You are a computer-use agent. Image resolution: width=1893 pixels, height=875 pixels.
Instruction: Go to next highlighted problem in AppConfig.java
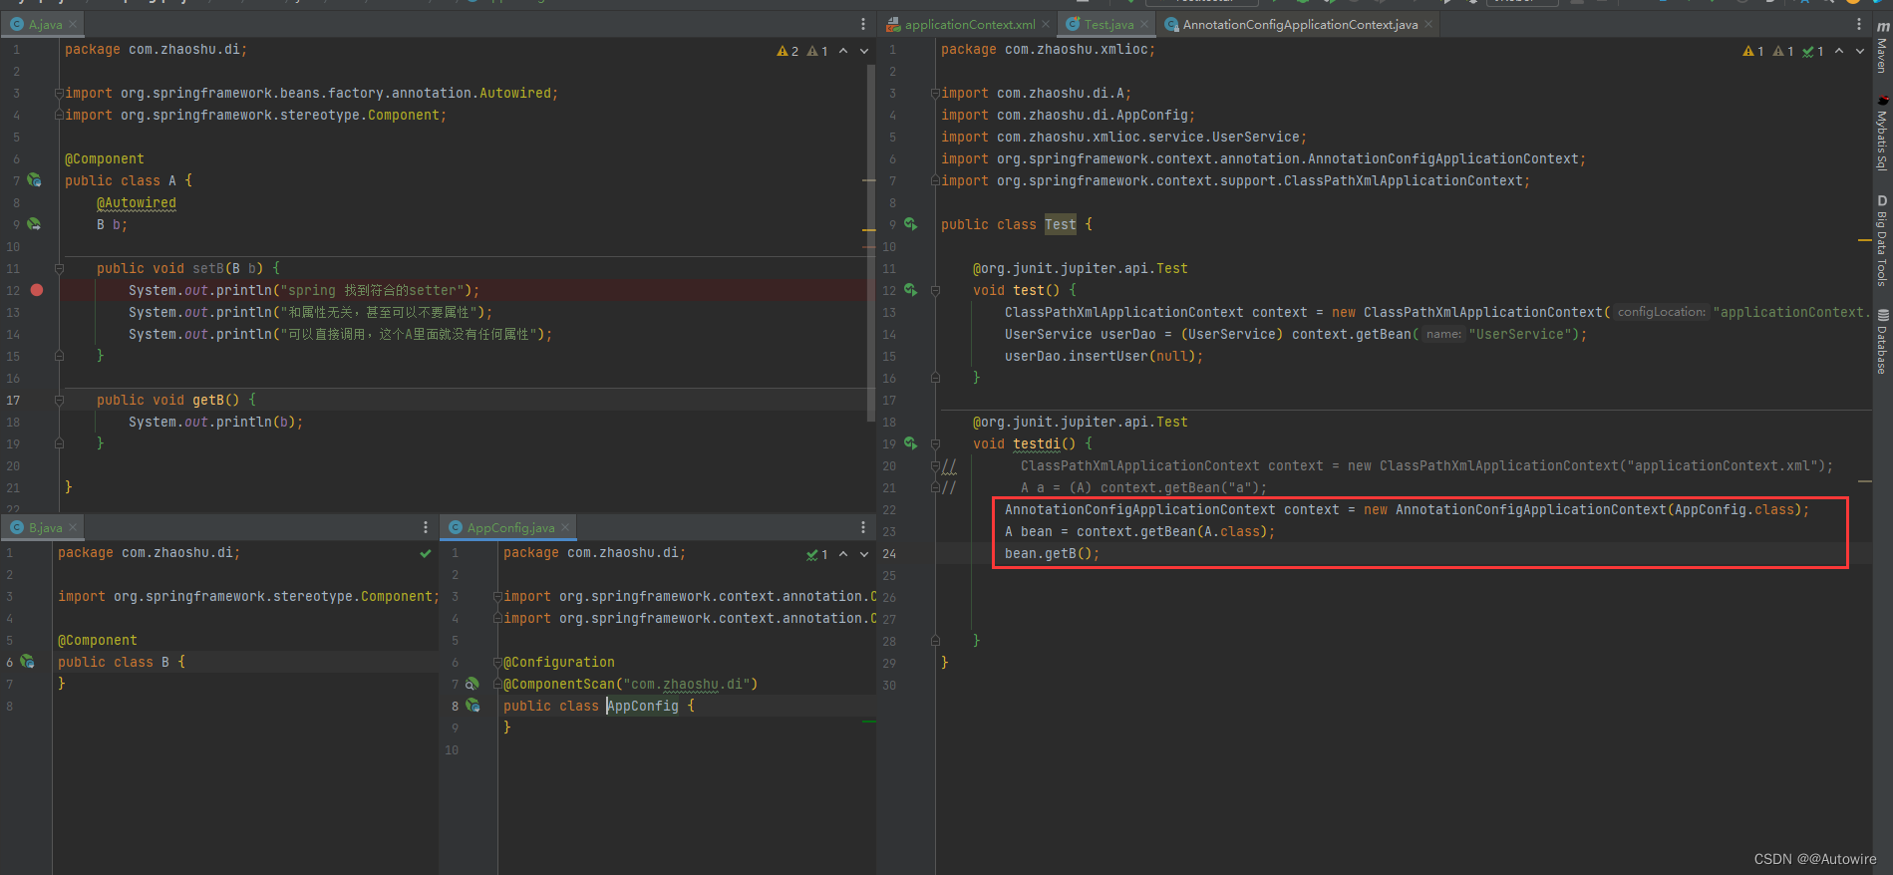pyautogui.click(x=864, y=554)
